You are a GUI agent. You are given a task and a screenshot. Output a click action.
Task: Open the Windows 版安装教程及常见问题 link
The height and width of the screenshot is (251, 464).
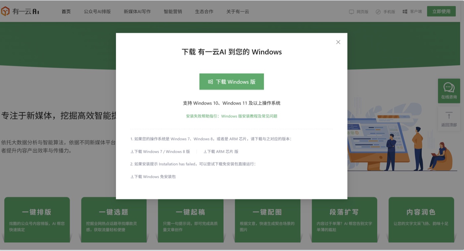[x=249, y=116]
